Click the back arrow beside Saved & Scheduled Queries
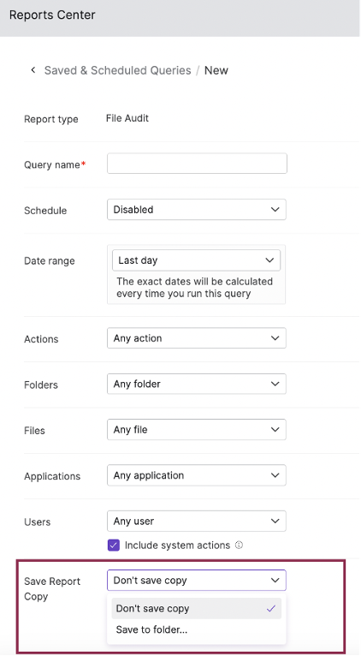The image size is (361, 656). tap(33, 70)
